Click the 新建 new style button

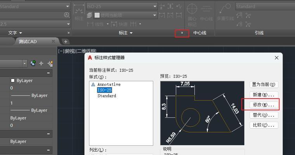(x=264, y=95)
